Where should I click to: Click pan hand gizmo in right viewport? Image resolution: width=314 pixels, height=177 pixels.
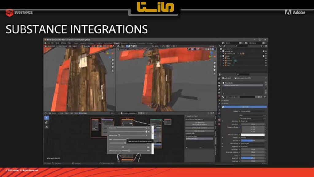[x=214, y=67]
